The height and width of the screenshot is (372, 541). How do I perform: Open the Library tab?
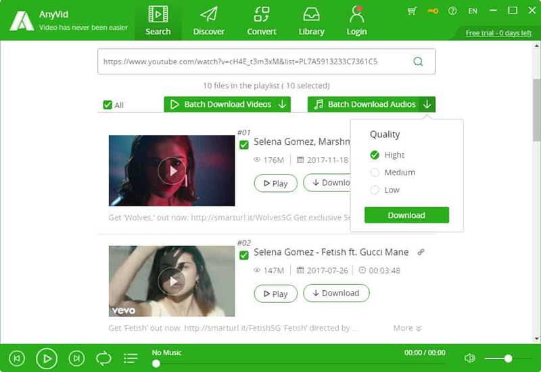[x=311, y=21]
